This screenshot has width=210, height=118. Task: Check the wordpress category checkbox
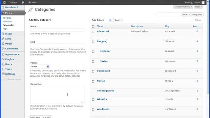click(x=93, y=109)
